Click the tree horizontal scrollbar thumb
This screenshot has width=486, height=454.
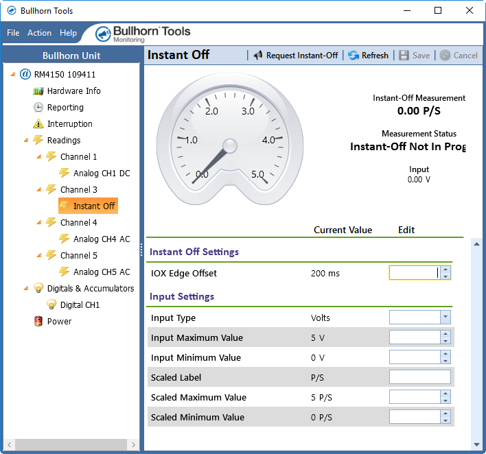coord(71,444)
